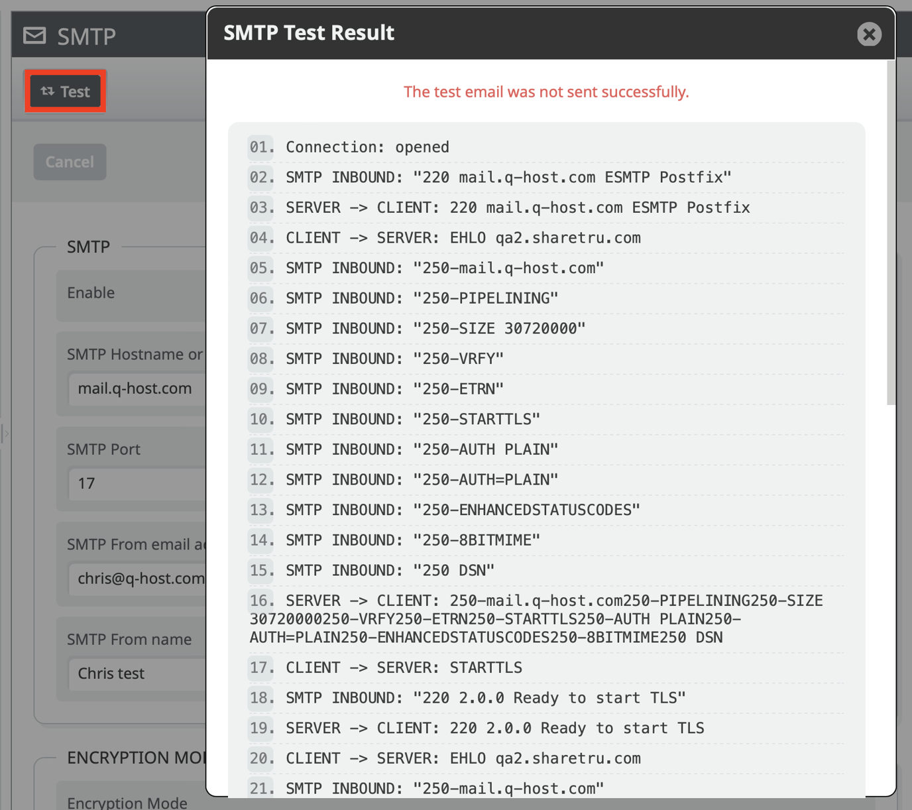Click the X icon on SMTP Test Result dialog

tap(869, 34)
